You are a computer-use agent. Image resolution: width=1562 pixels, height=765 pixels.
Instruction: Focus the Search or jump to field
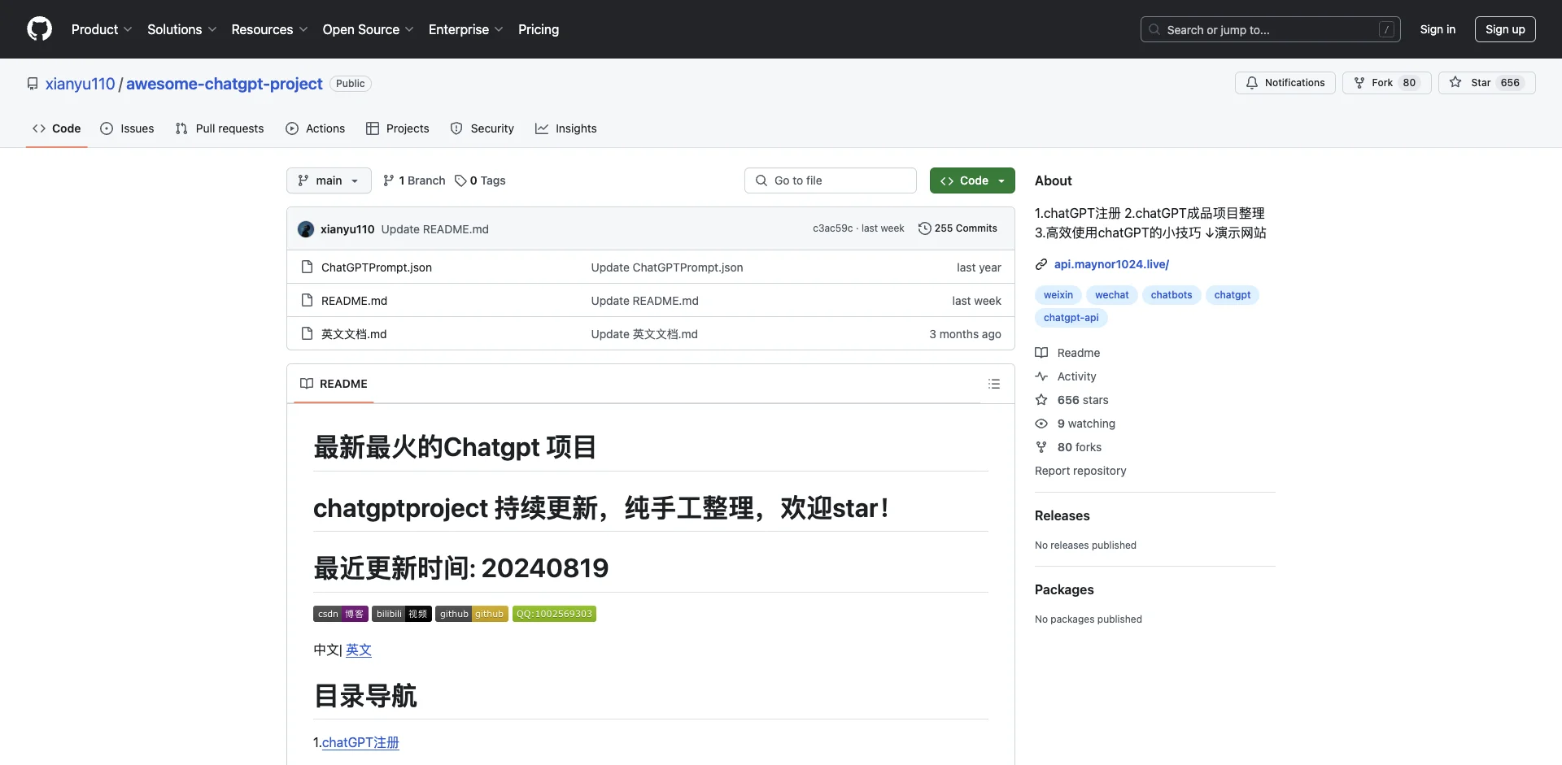1271,29
